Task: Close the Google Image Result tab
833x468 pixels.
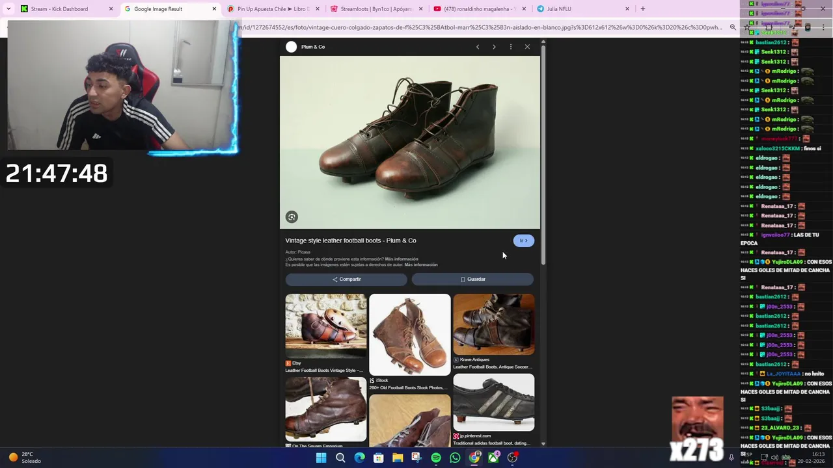Action: coord(214,9)
